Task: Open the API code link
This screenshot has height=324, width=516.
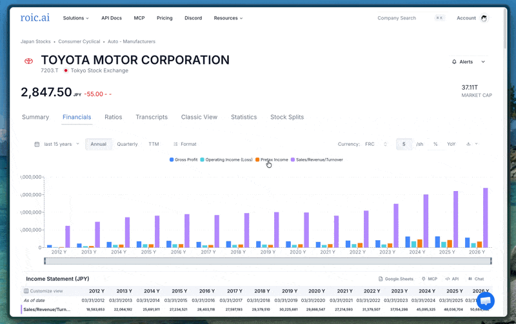Action: click(x=452, y=279)
